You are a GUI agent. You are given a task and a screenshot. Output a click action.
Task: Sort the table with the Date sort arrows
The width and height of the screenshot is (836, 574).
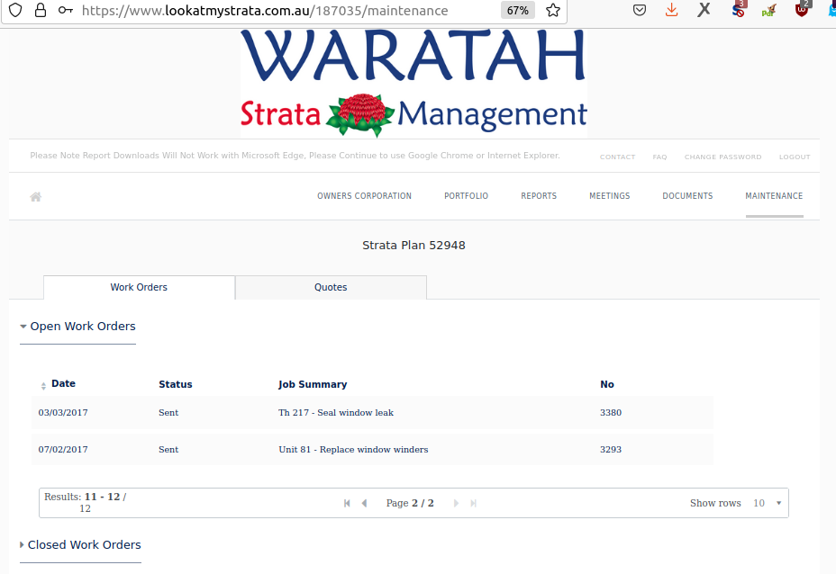pyautogui.click(x=44, y=386)
